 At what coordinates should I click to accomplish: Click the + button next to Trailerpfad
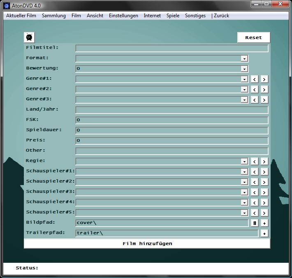point(264,233)
